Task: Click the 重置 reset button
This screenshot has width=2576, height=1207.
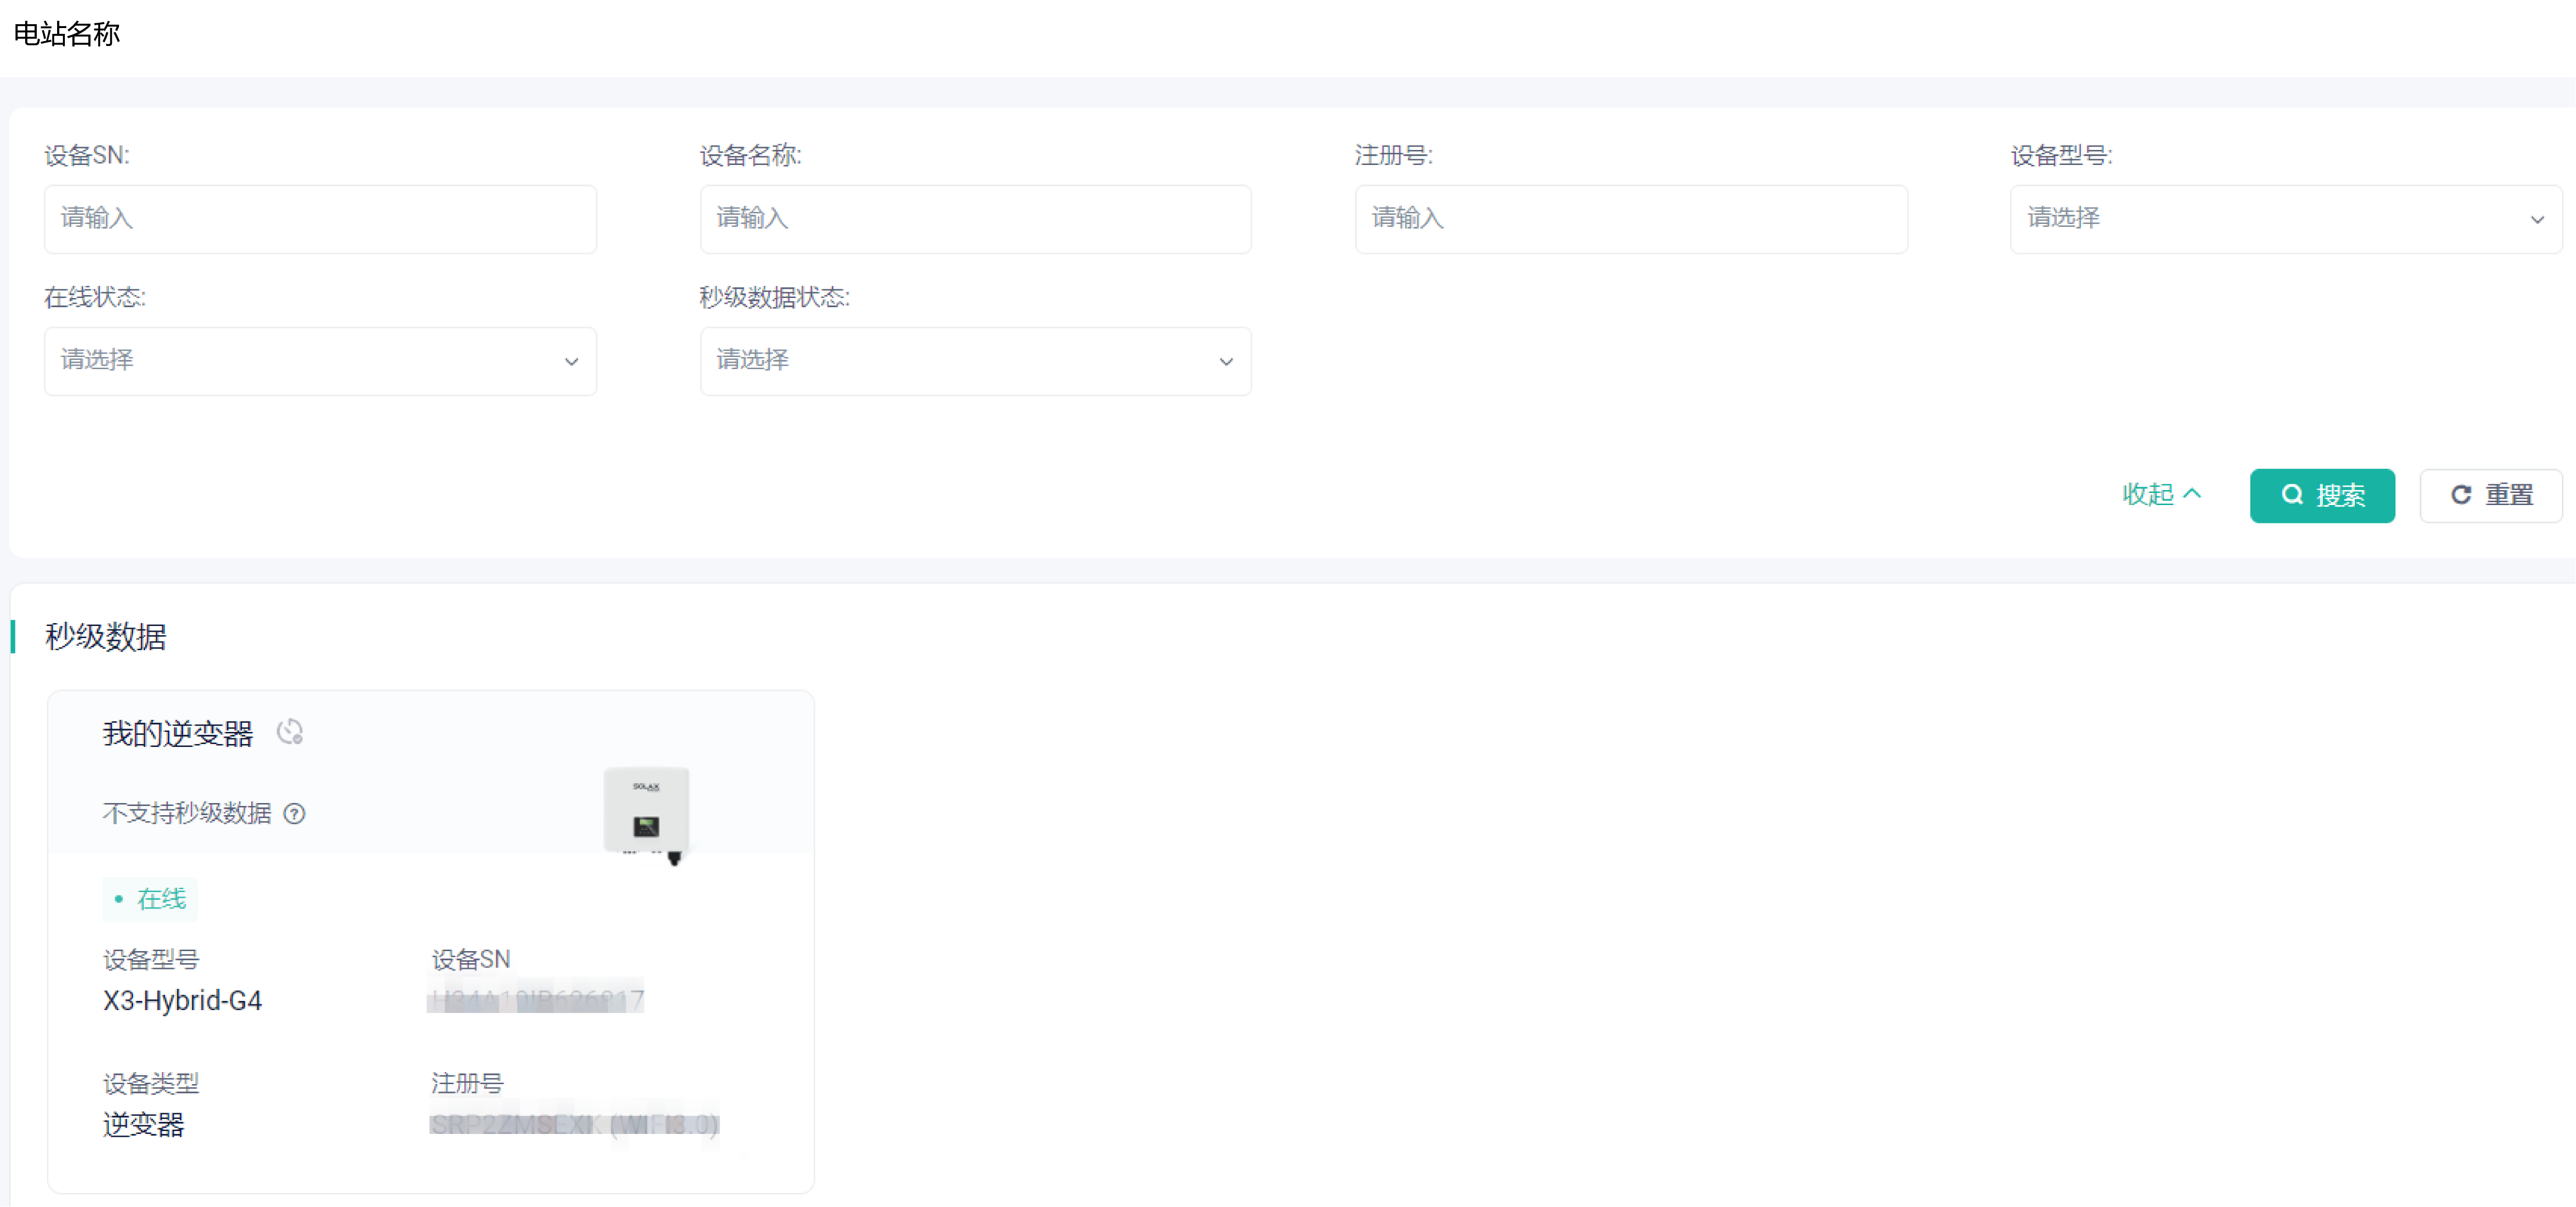Action: [2491, 496]
